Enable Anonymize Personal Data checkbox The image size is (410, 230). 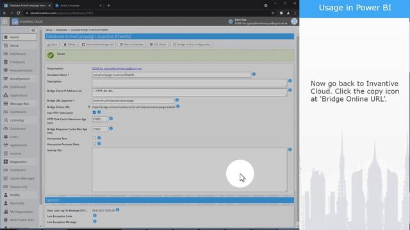coord(94,144)
